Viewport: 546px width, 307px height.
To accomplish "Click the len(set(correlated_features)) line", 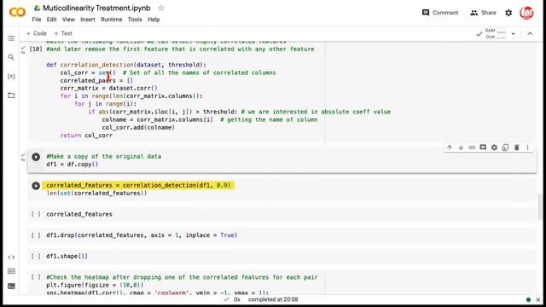I will click(x=96, y=194).
